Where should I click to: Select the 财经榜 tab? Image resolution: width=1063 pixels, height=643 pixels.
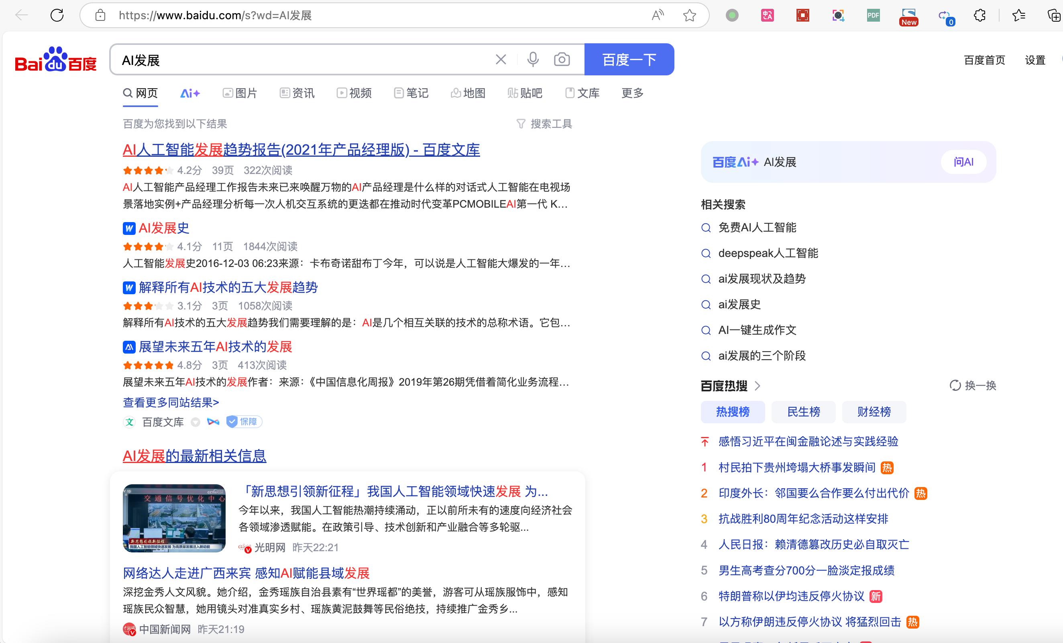pos(874,412)
